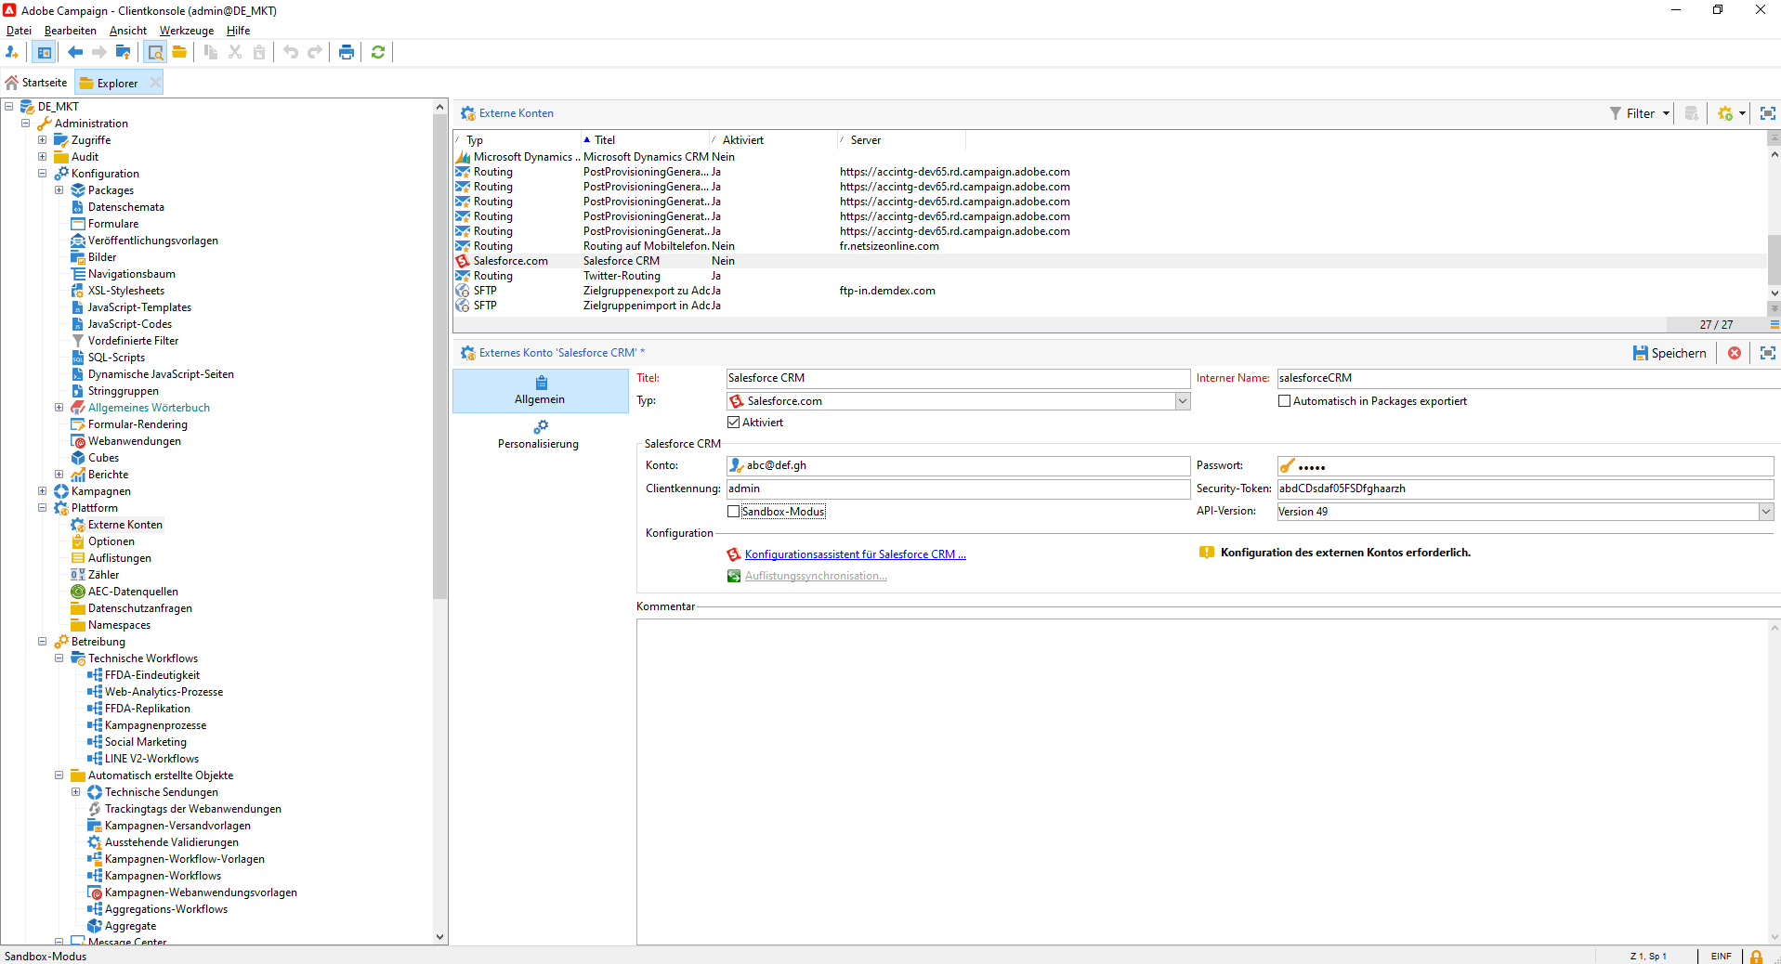Image resolution: width=1781 pixels, height=964 pixels.
Task: Maximize the Salesforce CRM detail panel
Action: pyautogui.click(x=1768, y=353)
